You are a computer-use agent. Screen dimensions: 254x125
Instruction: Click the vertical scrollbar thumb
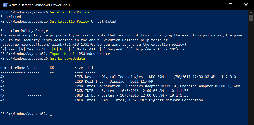coord(251,18)
